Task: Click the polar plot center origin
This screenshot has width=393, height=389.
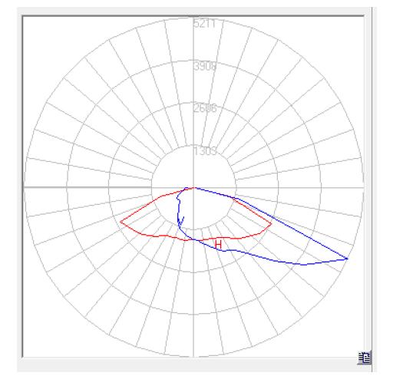Action: pos(193,187)
